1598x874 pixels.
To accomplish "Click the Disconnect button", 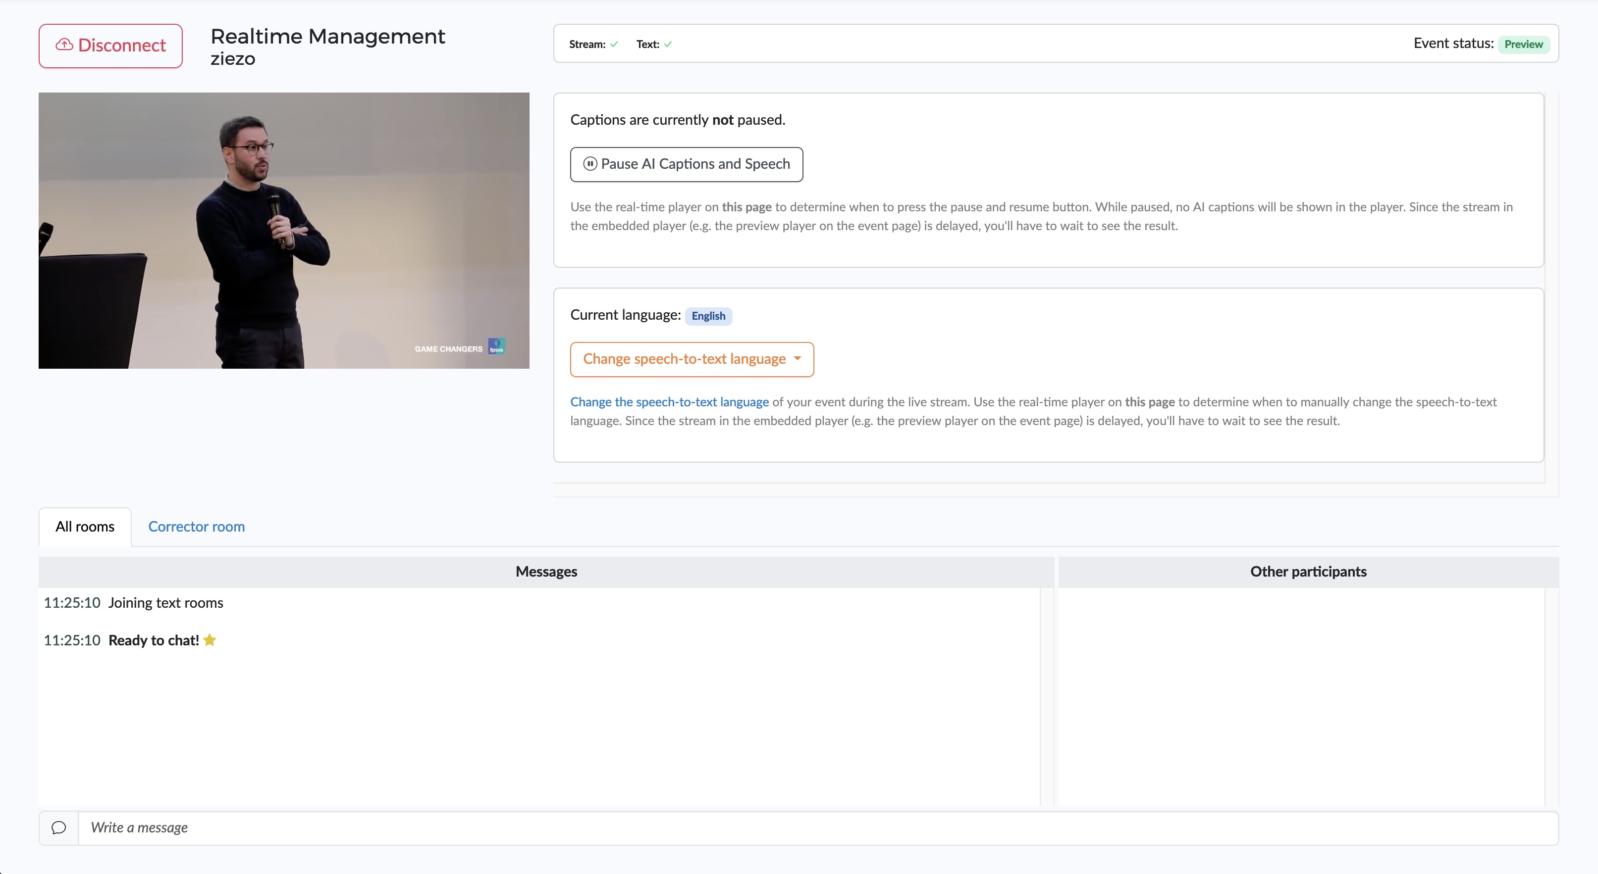I will 110,46.
